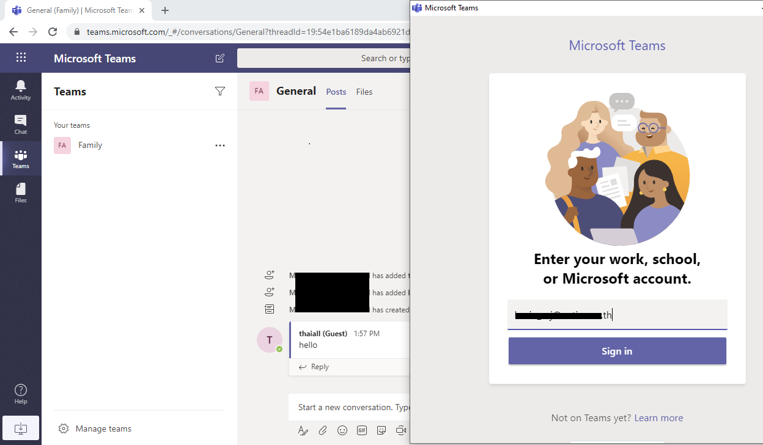Open Files in the left sidebar
The width and height of the screenshot is (763, 445).
coord(21,193)
